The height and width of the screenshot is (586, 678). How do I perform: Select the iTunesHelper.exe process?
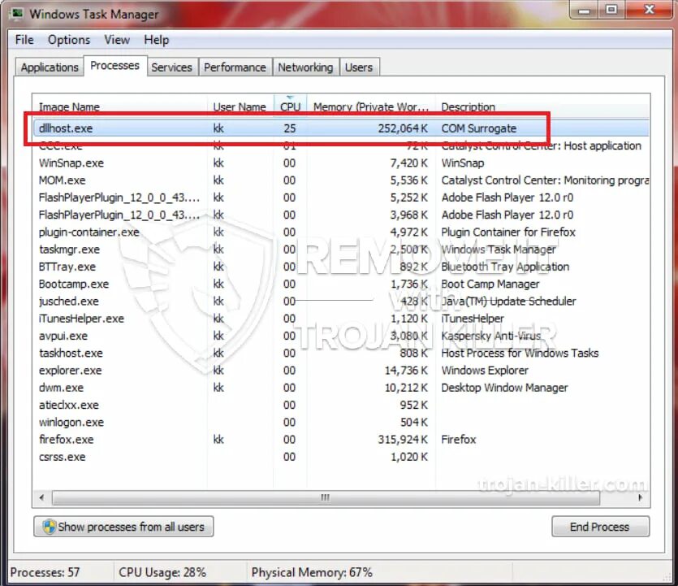(x=341, y=319)
